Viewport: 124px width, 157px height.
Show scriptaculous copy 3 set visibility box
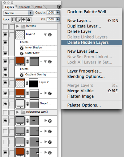5,112
